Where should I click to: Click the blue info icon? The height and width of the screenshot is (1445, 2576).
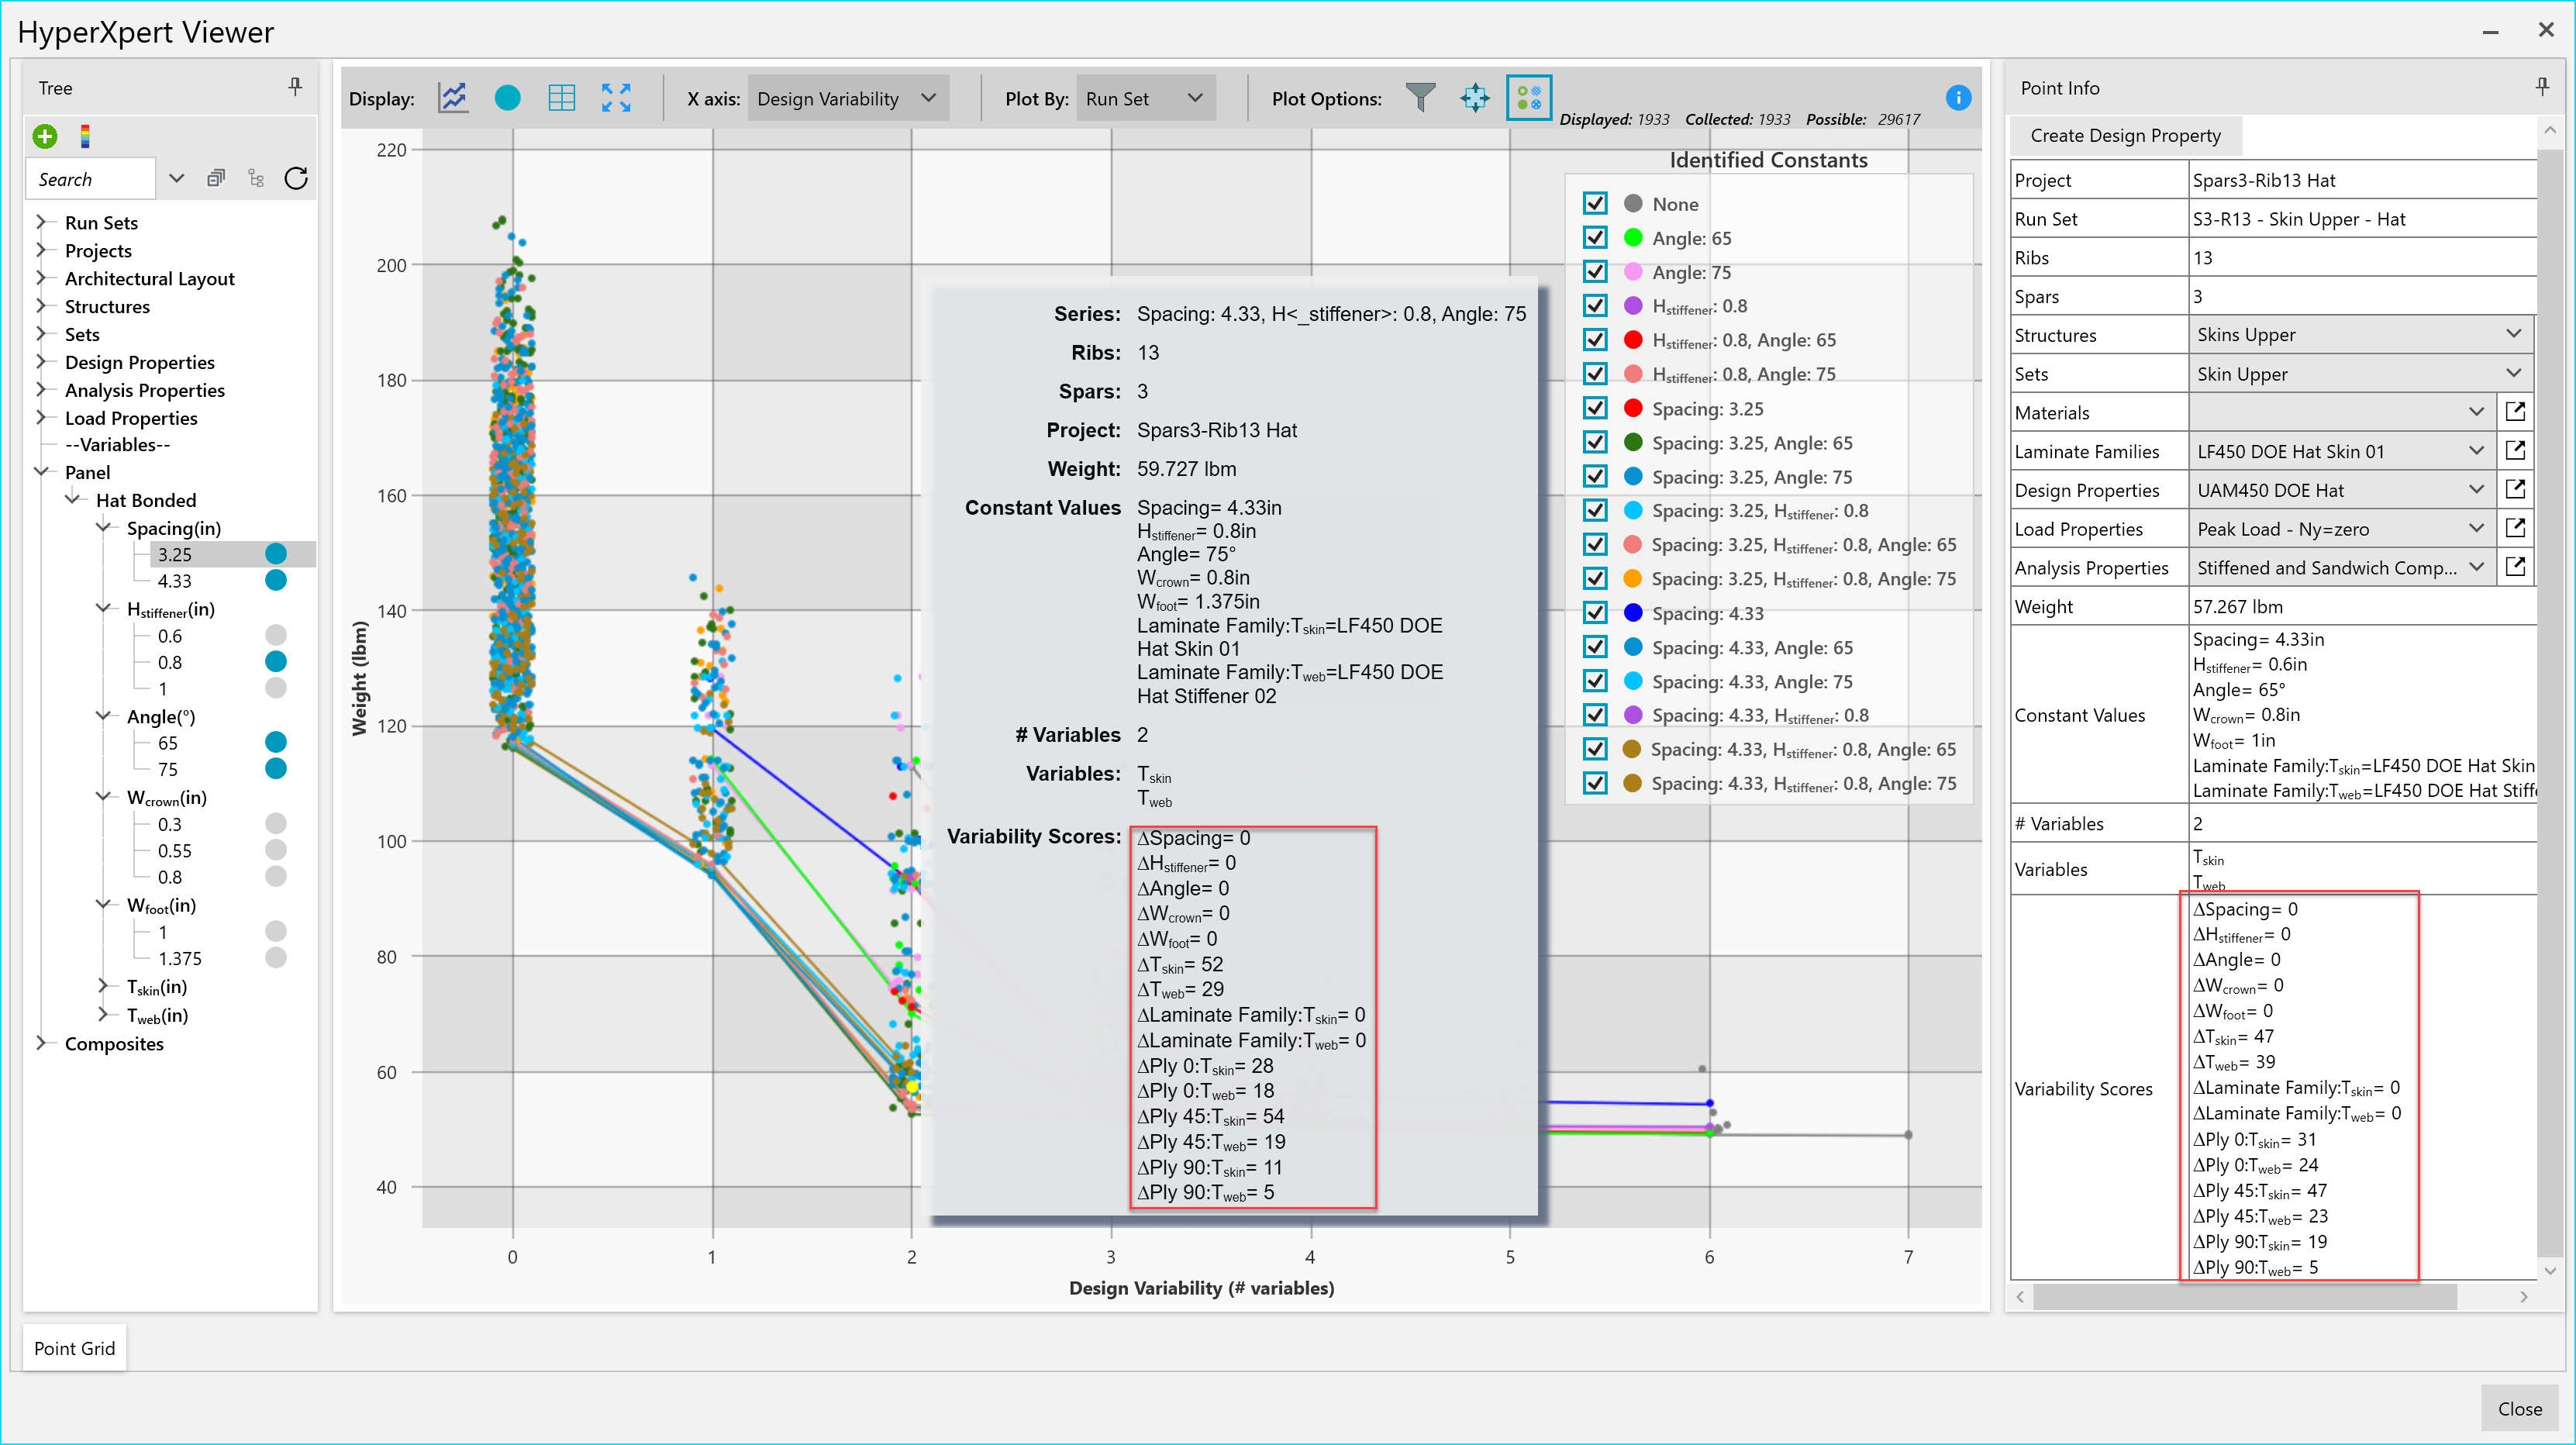[x=1958, y=98]
